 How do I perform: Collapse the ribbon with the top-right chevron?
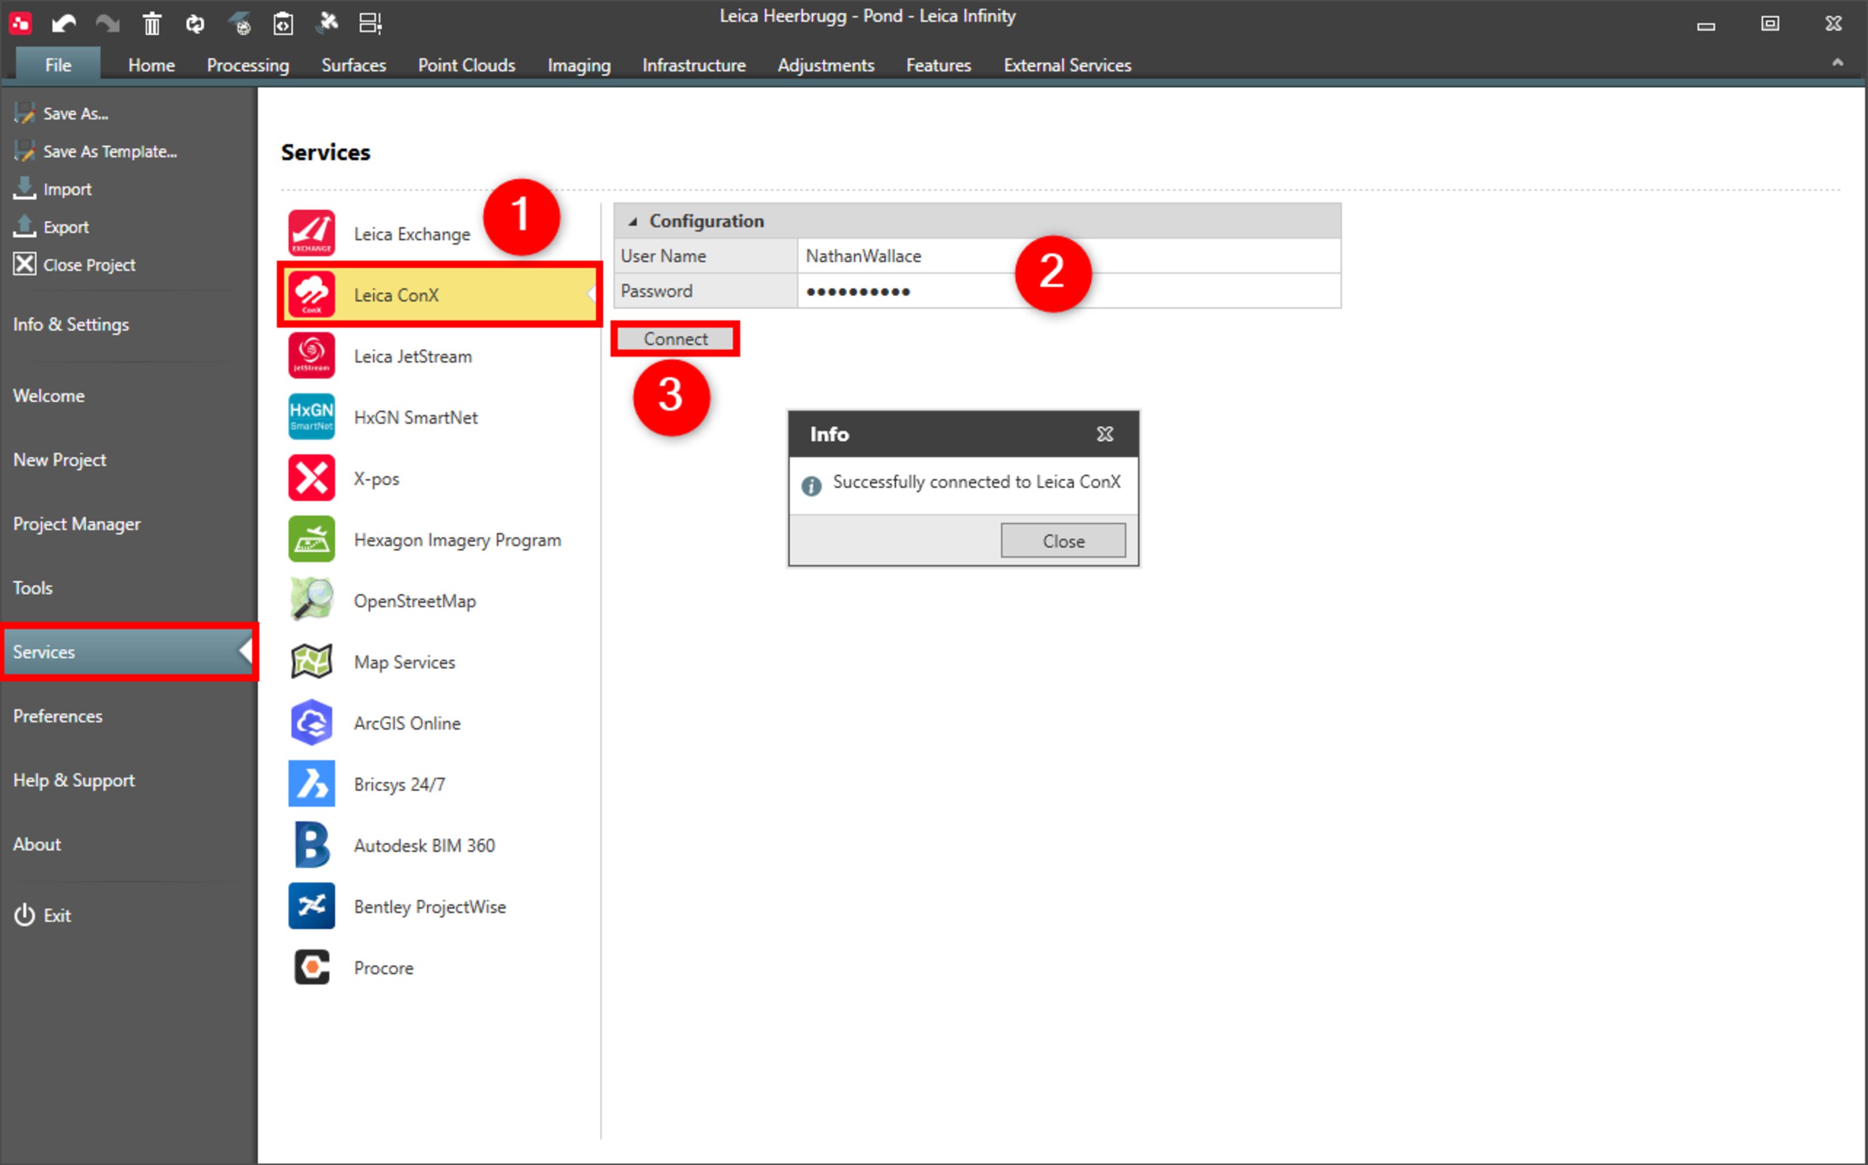pos(1837,63)
